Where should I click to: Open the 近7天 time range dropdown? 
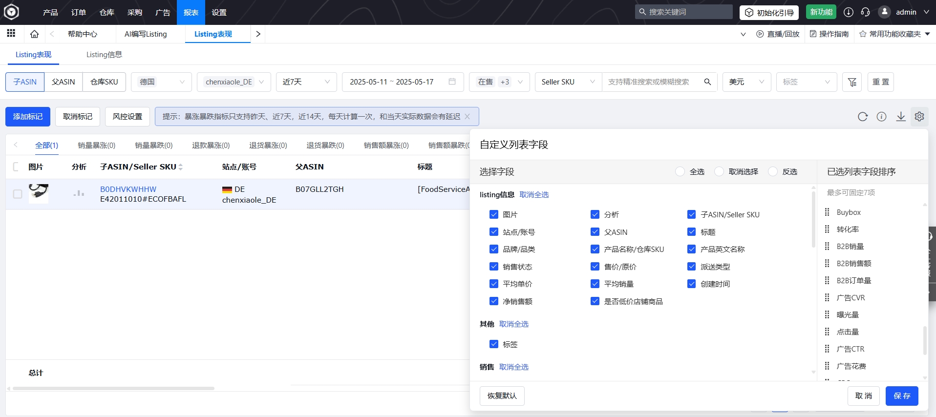(x=306, y=82)
